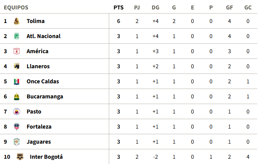Click the EQUIPOS column header

point(16,7)
